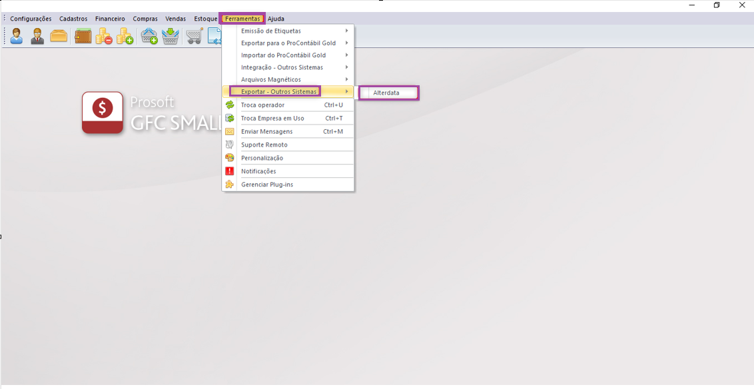The height and width of the screenshot is (389, 754).
Task: Click the Gerenciar Plug-ins puzzle piece icon
Action: (230, 184)
